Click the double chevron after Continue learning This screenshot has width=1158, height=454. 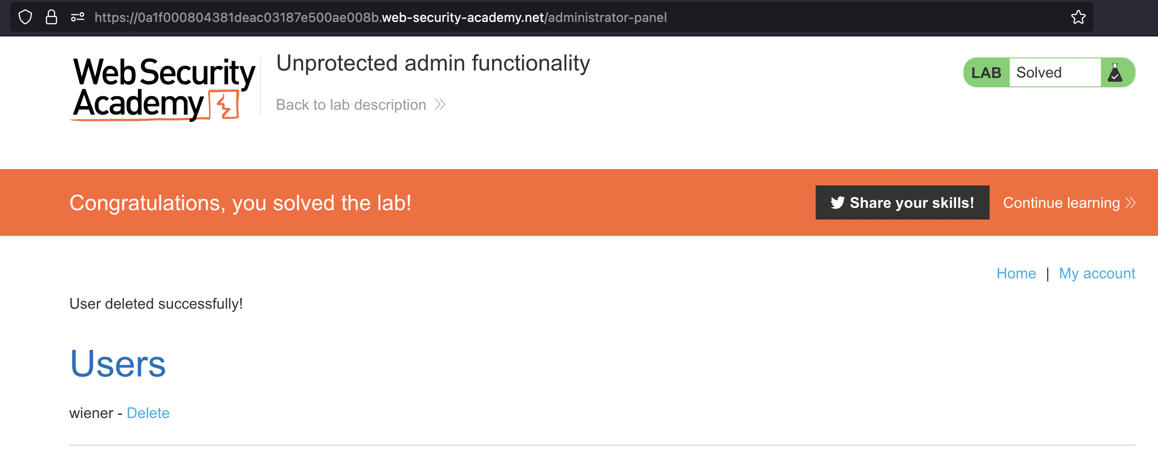[1130, 203]
